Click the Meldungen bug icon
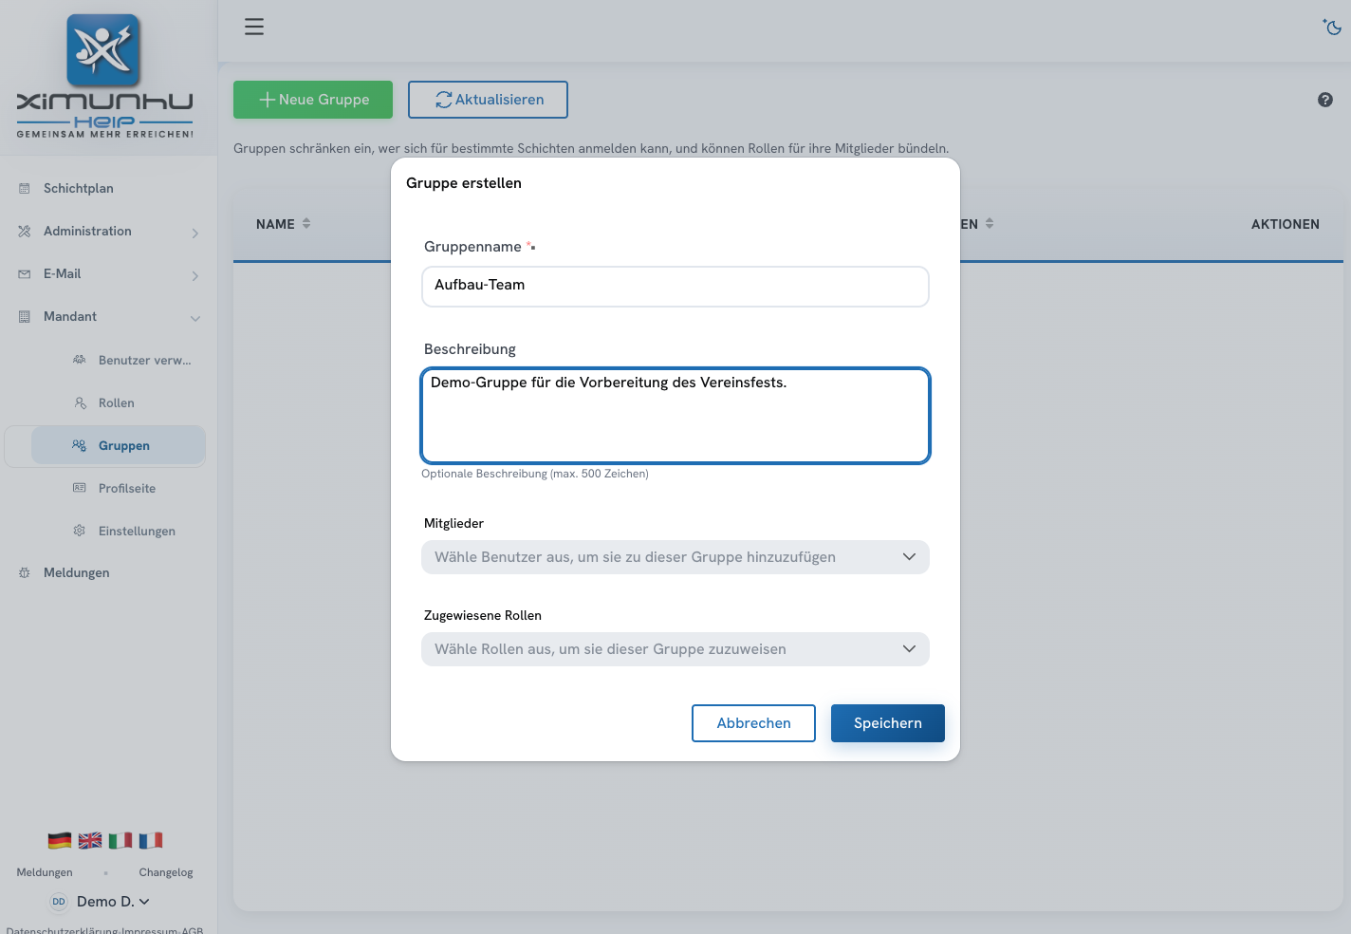Image resolution: width=1351 pixels, height=934 pixels. pyautogui.click(x=25, y=573)
